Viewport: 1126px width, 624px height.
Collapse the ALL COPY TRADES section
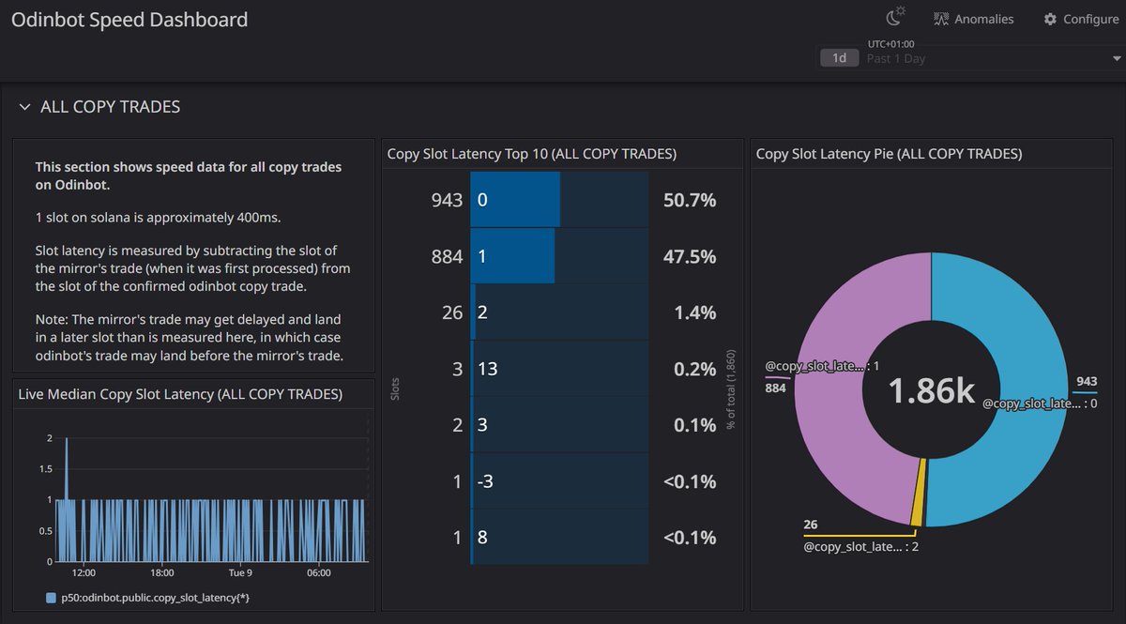point(24,107)
